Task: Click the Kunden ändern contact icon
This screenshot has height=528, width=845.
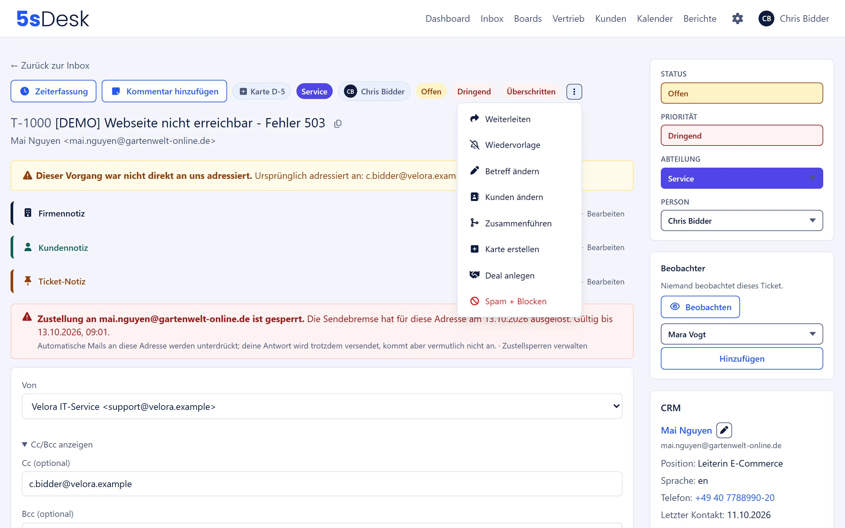Action: pyautogui.click(x=475, y=197)
